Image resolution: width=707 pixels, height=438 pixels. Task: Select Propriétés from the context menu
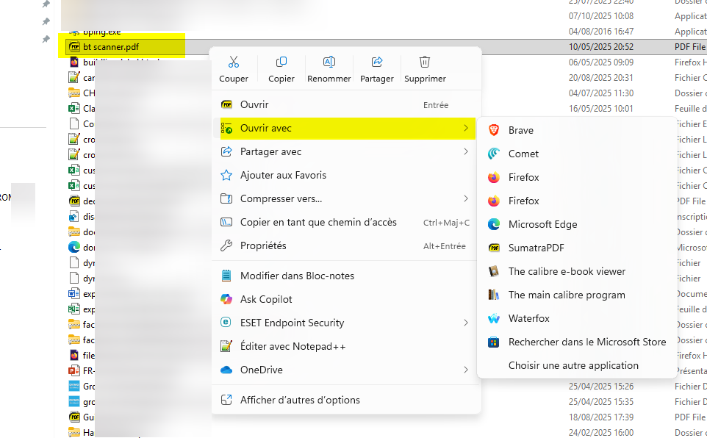click(x=263, y=245)
